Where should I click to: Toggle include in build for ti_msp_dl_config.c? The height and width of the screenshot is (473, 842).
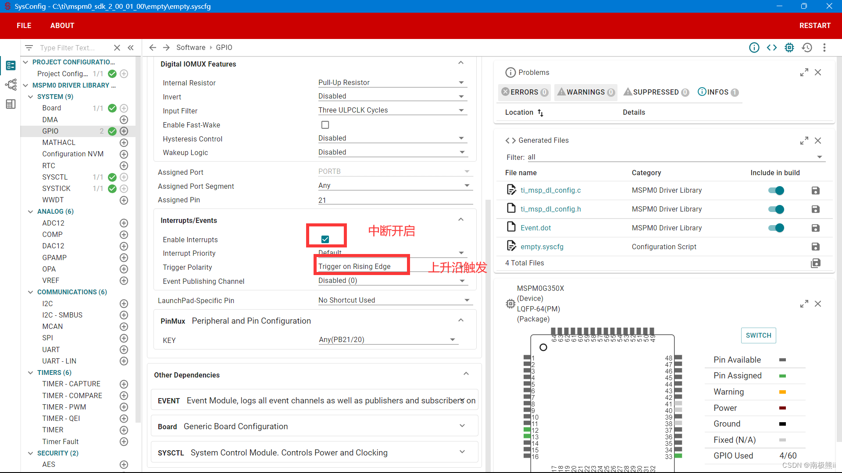(x=776, y=191)
